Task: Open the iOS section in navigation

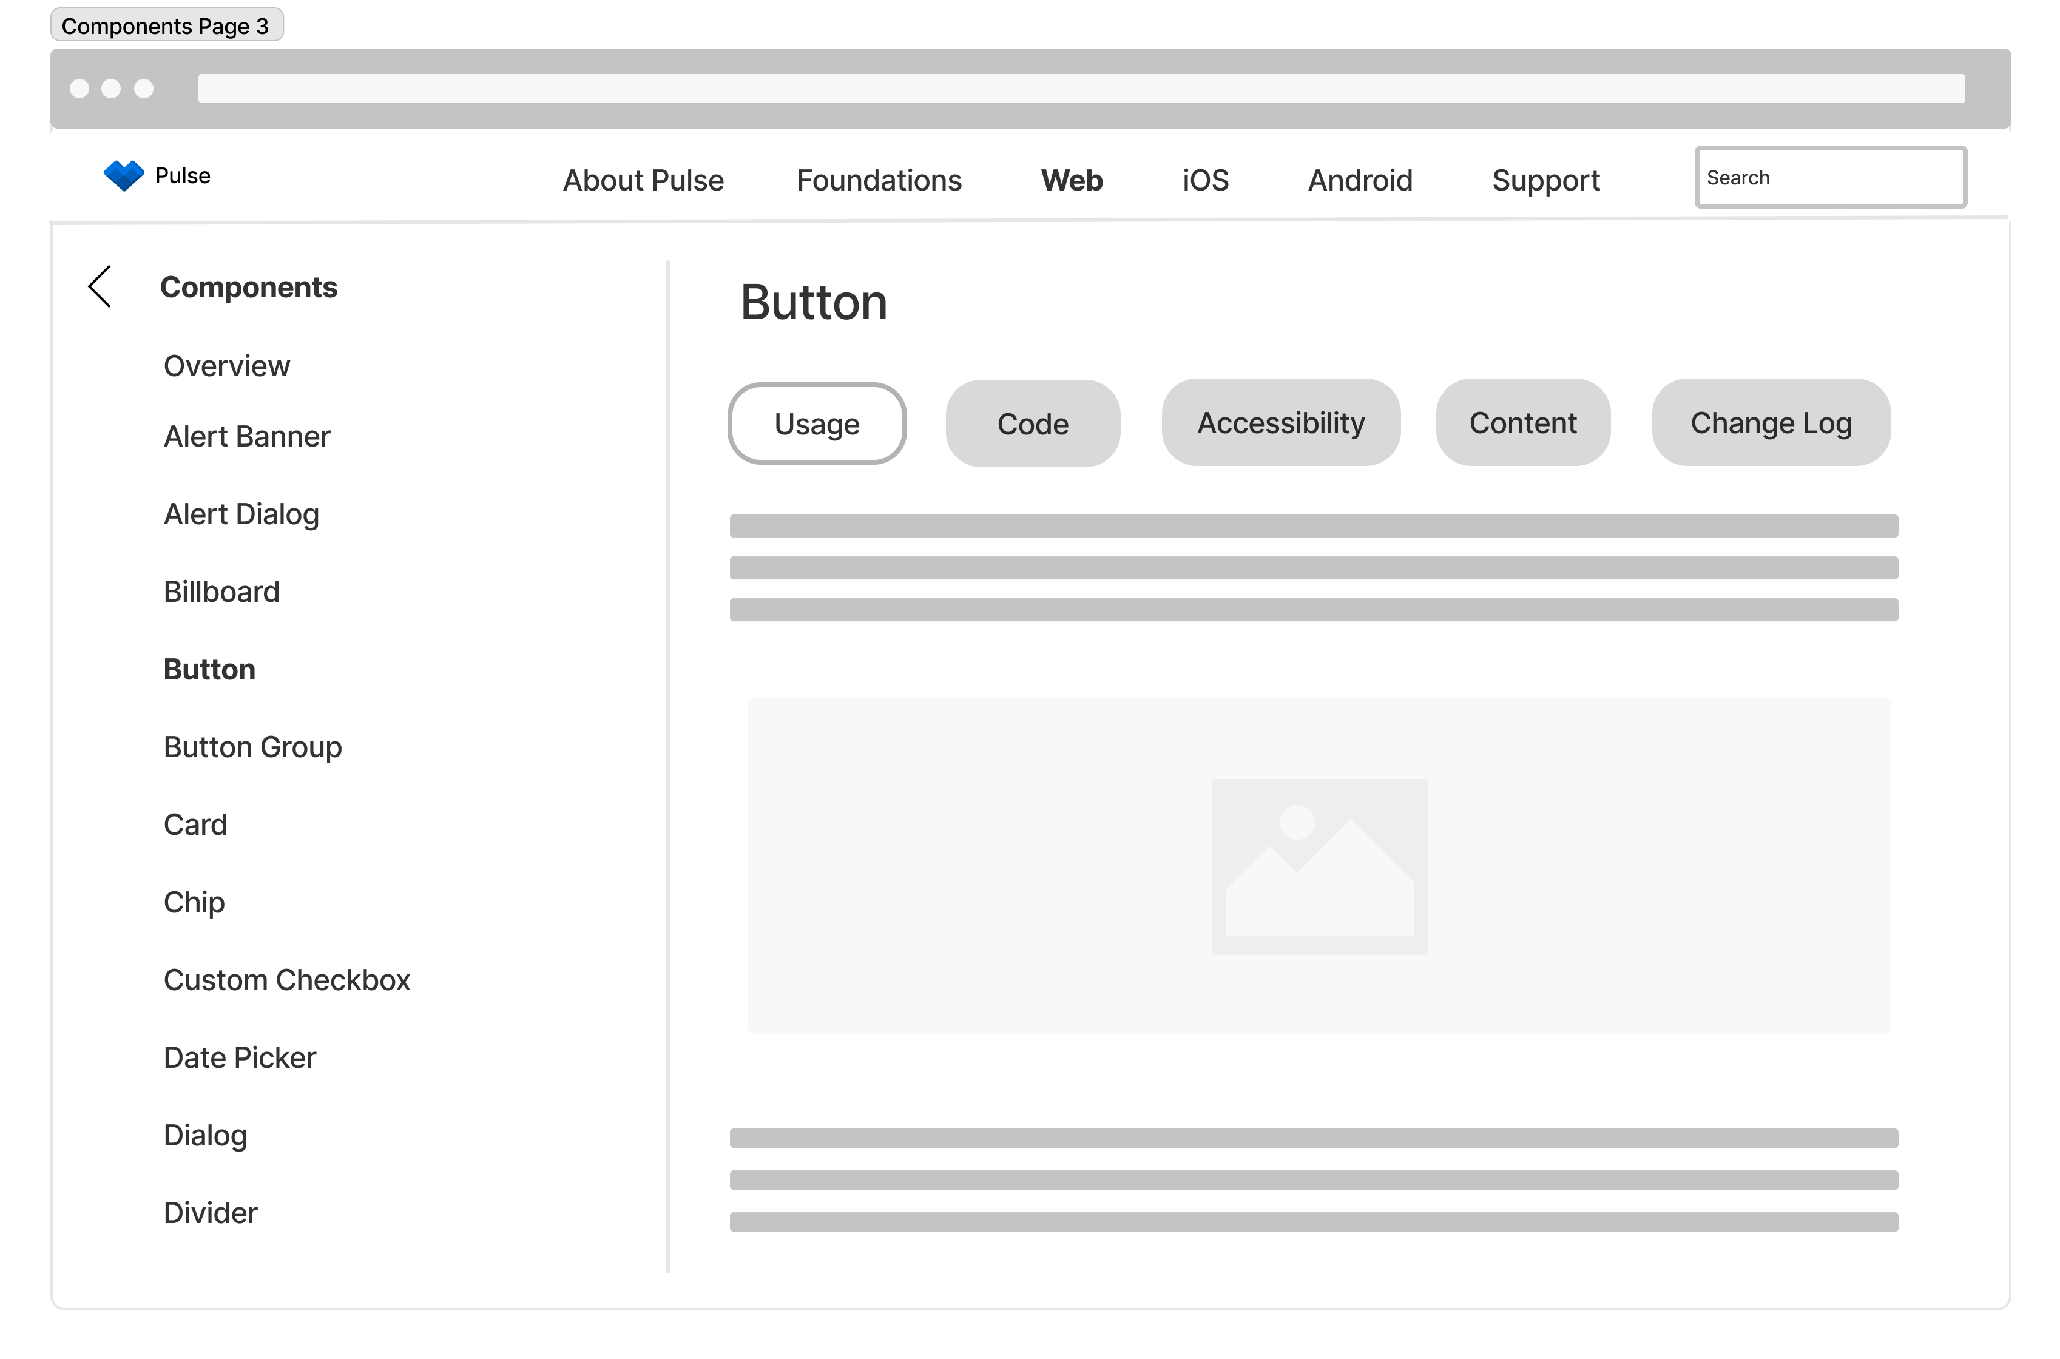Action: point(1204,180)
